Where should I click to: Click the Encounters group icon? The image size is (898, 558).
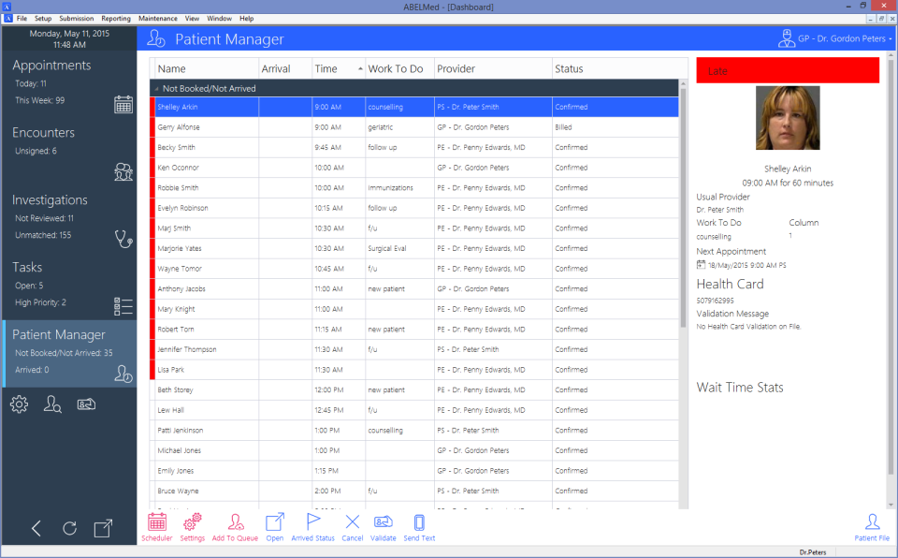coord(123,171)
